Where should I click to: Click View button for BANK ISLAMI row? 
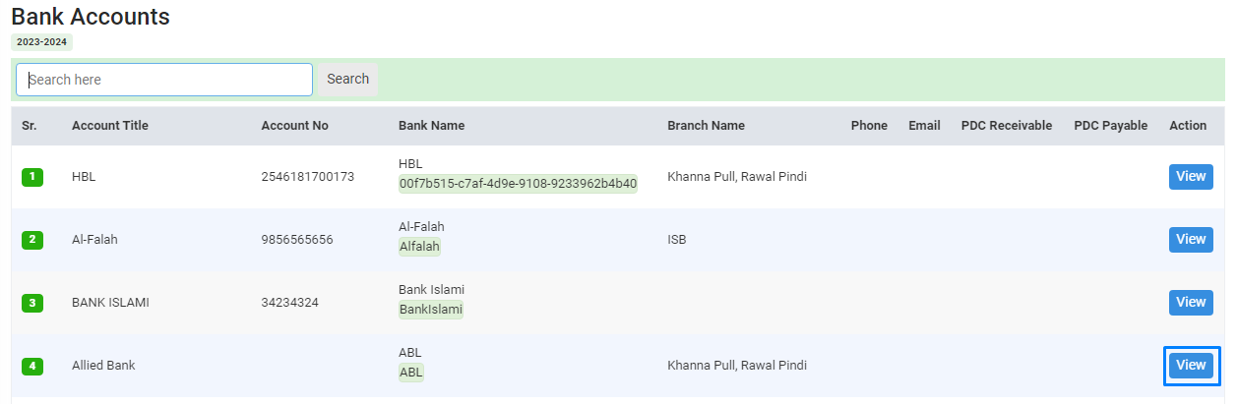tap(1191, 303)
